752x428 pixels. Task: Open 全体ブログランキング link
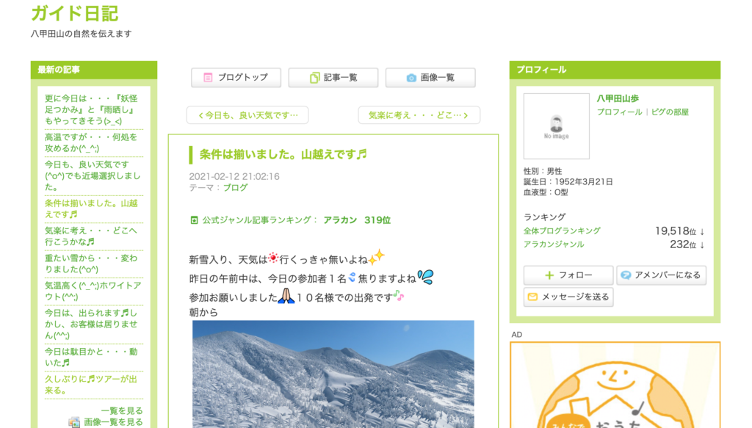(562, 231)
